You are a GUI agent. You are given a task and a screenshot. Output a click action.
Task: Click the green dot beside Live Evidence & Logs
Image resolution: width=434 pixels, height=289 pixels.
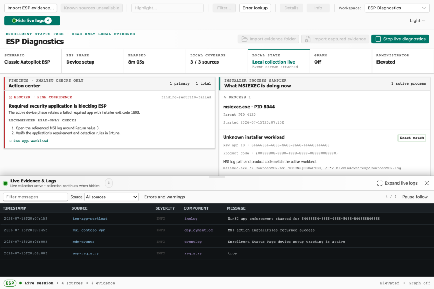coord(5,183)
